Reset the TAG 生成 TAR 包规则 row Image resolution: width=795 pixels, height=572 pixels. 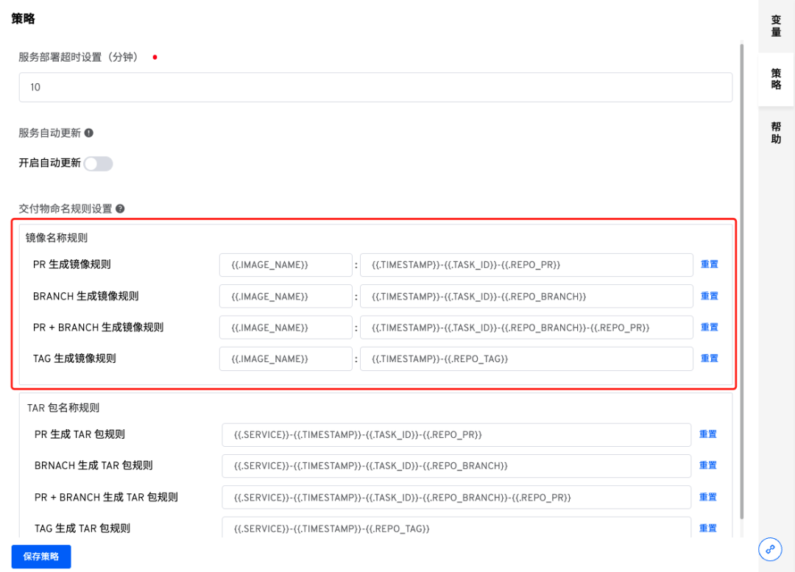point(708,529)
